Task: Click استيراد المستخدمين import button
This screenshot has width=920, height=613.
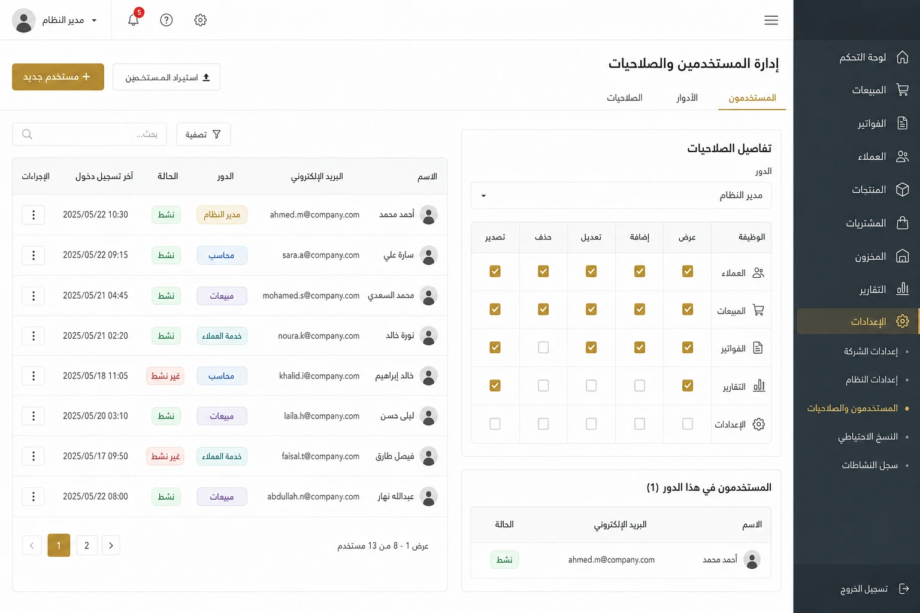Action: [x=167, y=77]
